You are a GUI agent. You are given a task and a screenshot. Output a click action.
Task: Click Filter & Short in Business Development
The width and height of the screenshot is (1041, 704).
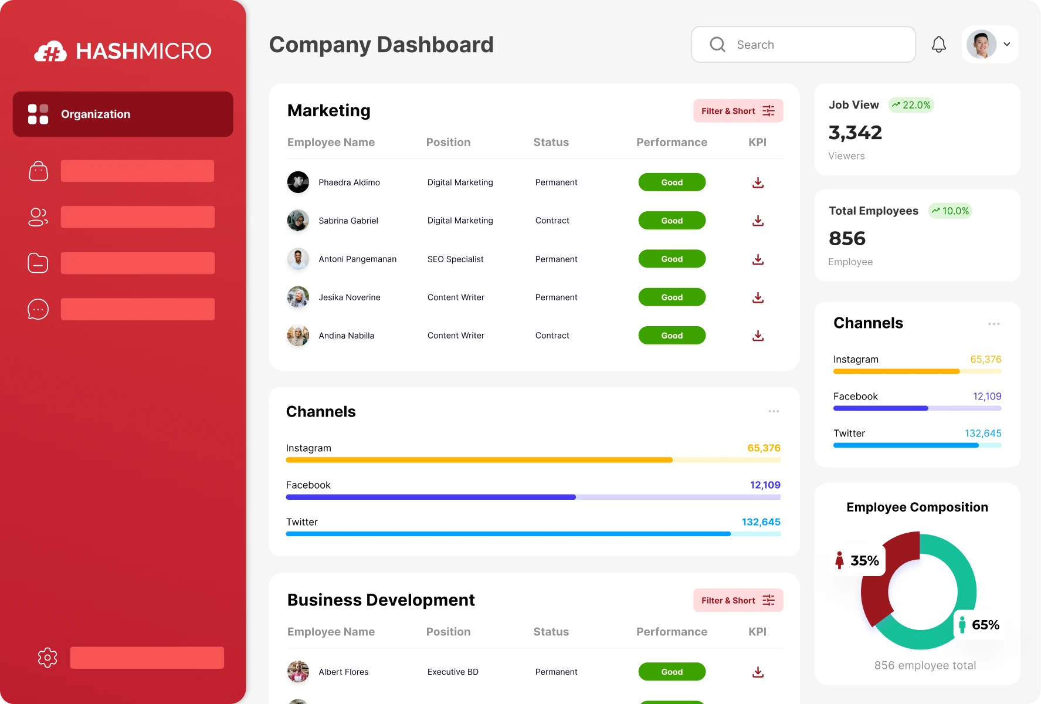[x=738, y=600]
